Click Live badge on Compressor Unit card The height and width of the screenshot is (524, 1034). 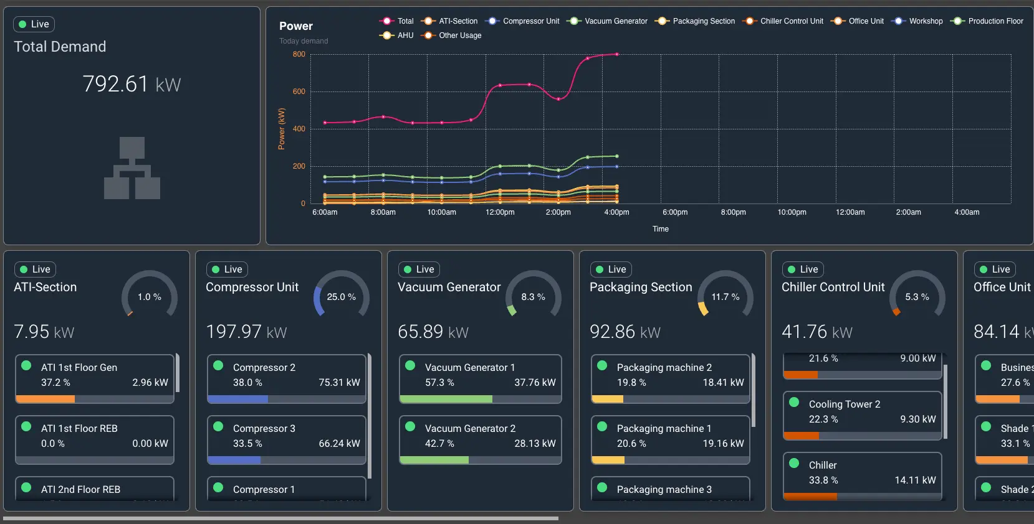(227, 269)
